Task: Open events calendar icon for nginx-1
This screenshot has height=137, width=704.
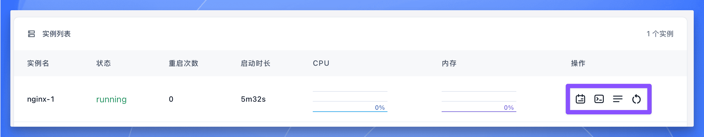Action: 580,99
